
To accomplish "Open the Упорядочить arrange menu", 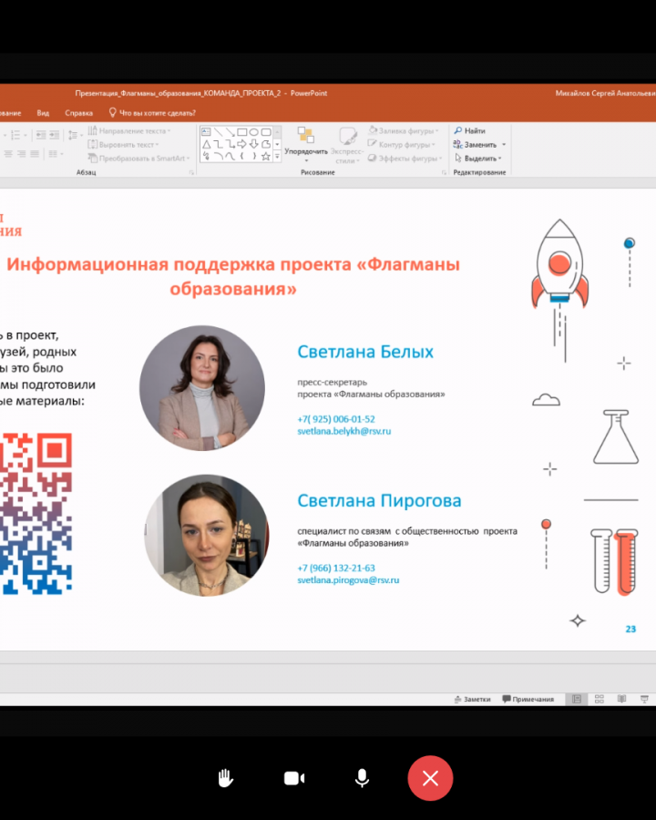I will coord(306,146).
